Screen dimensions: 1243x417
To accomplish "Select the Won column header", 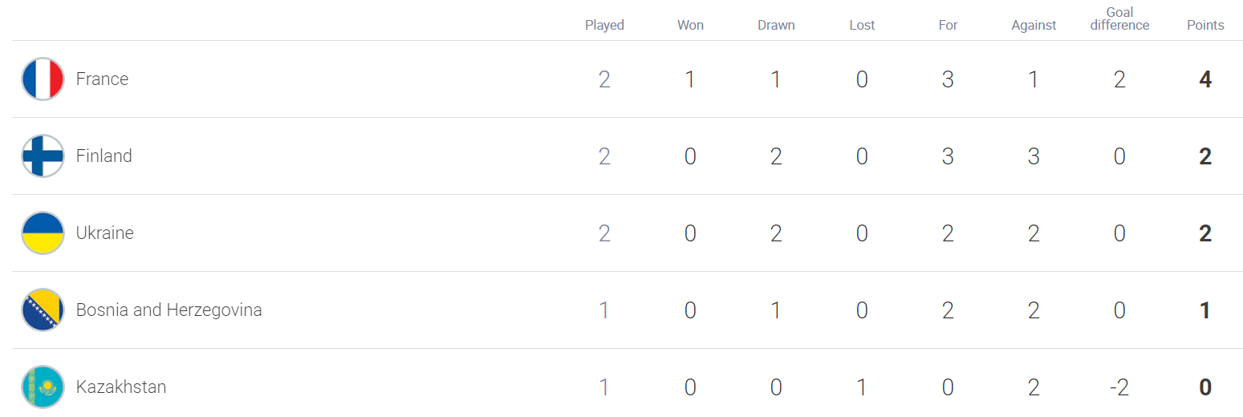I will click(690, 25).
